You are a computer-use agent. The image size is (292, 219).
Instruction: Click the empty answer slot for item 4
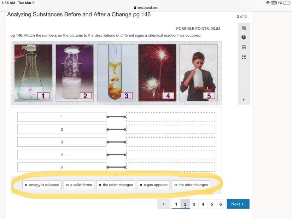click(171, 155)
